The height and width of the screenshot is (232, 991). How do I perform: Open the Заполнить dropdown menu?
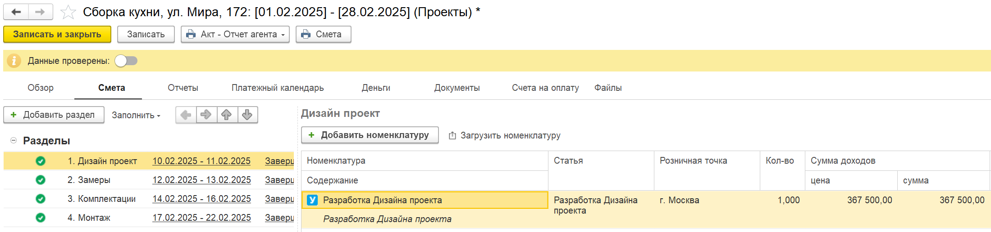[136, 115]
